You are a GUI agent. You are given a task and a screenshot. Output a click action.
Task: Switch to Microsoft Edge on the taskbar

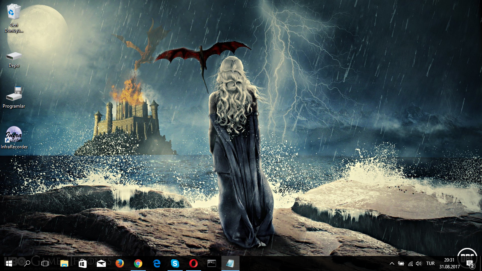157,263
